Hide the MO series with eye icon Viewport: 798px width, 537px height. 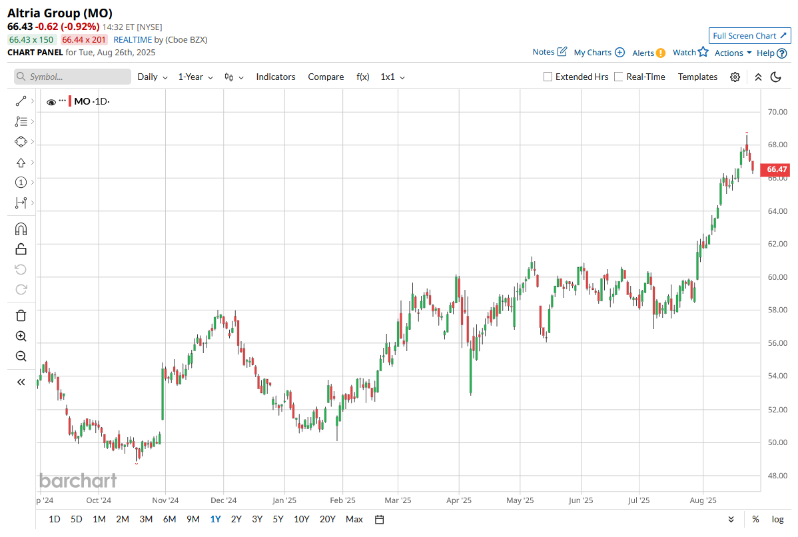coord(51,102)
